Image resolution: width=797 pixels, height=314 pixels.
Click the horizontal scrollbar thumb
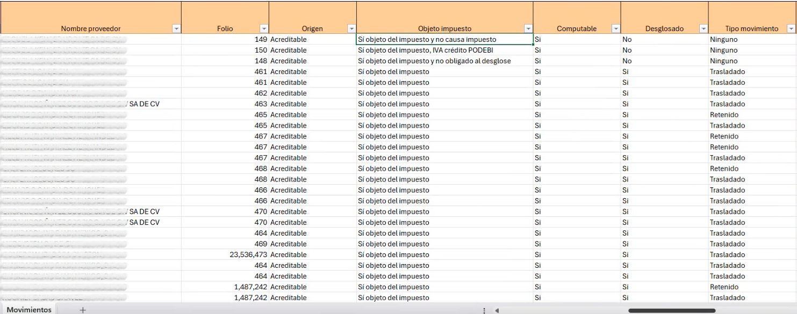coord(671,310)
